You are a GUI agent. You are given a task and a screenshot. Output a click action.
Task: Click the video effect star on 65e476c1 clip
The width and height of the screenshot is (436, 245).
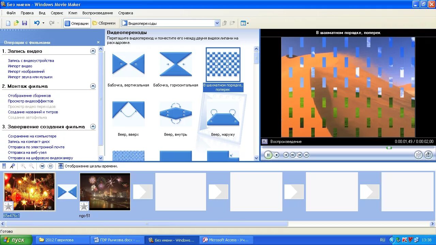(x=9, y=206)
